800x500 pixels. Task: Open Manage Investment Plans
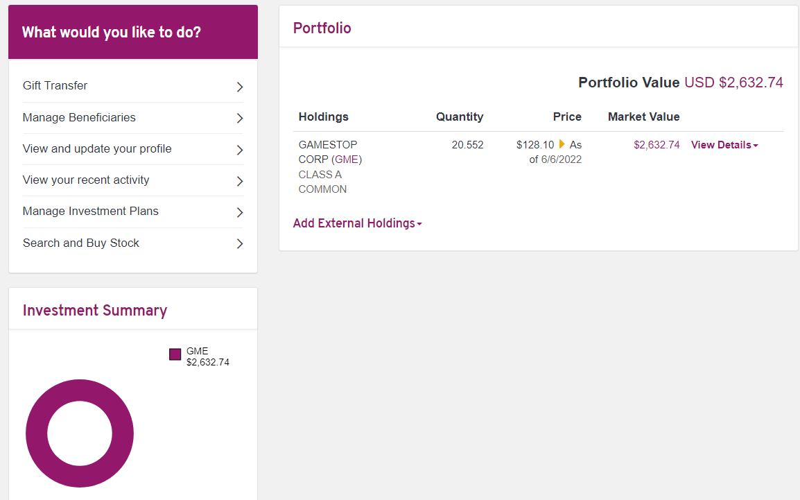coord(91,211)
